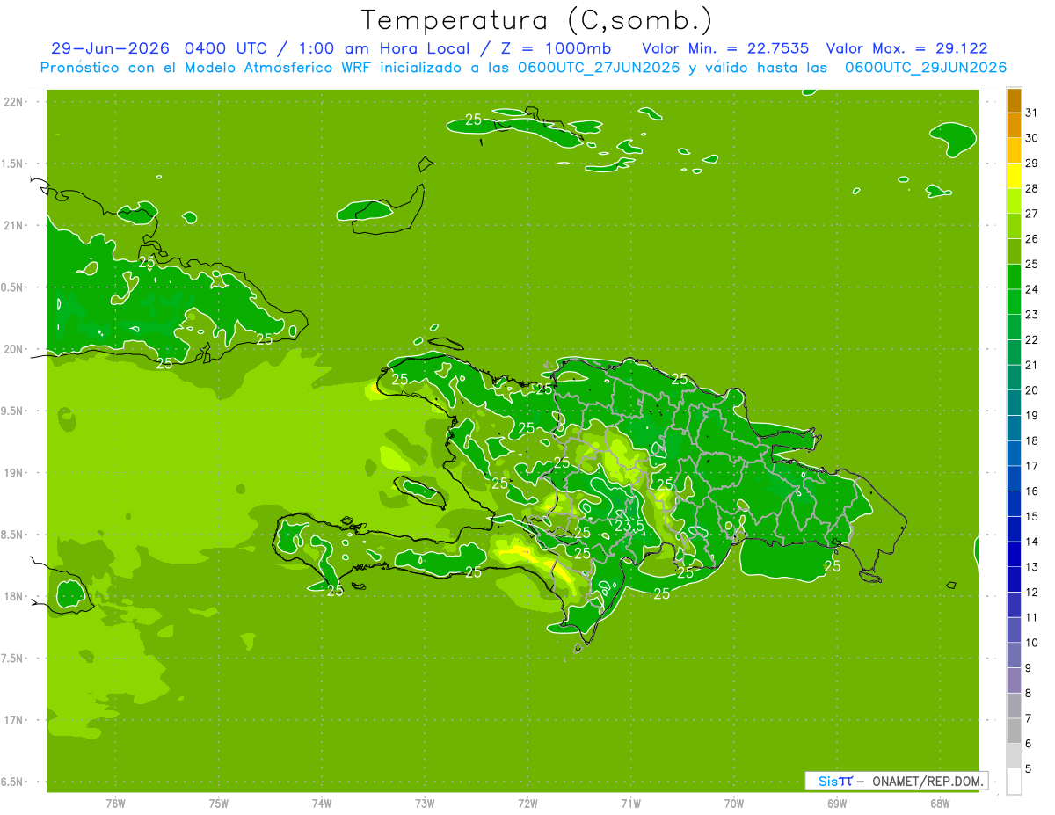The width and height of the screenshot is (1055, 815).
Task: Click the '18N' latitude tick label
Action: tap(13, 597)
